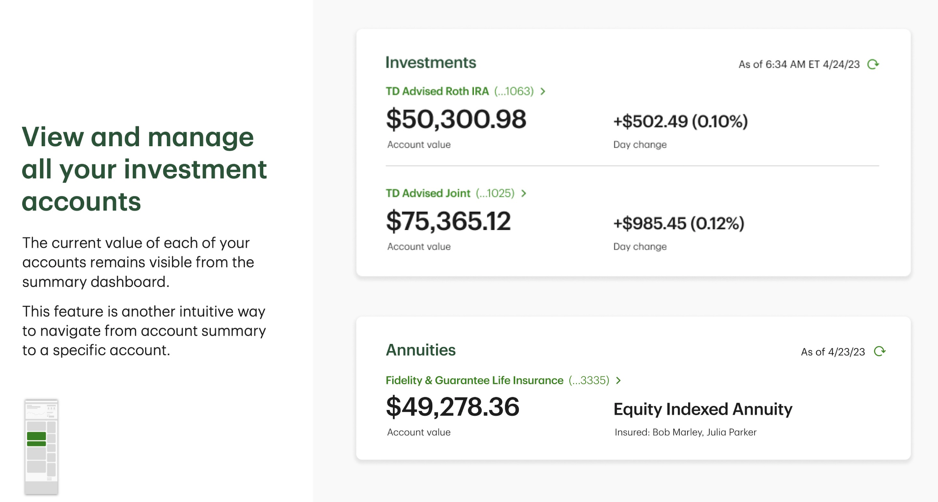The image size is (938, 502).
Task: Refresh the Annuities data
Action: coord(879,351)
